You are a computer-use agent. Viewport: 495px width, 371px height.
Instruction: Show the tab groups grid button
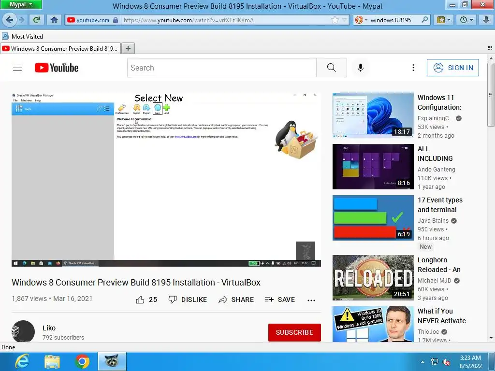point(490,48)
